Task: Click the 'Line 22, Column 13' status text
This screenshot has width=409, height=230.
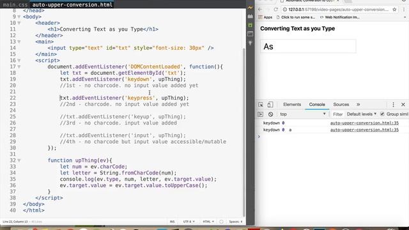Action: (x=15, y=222)
